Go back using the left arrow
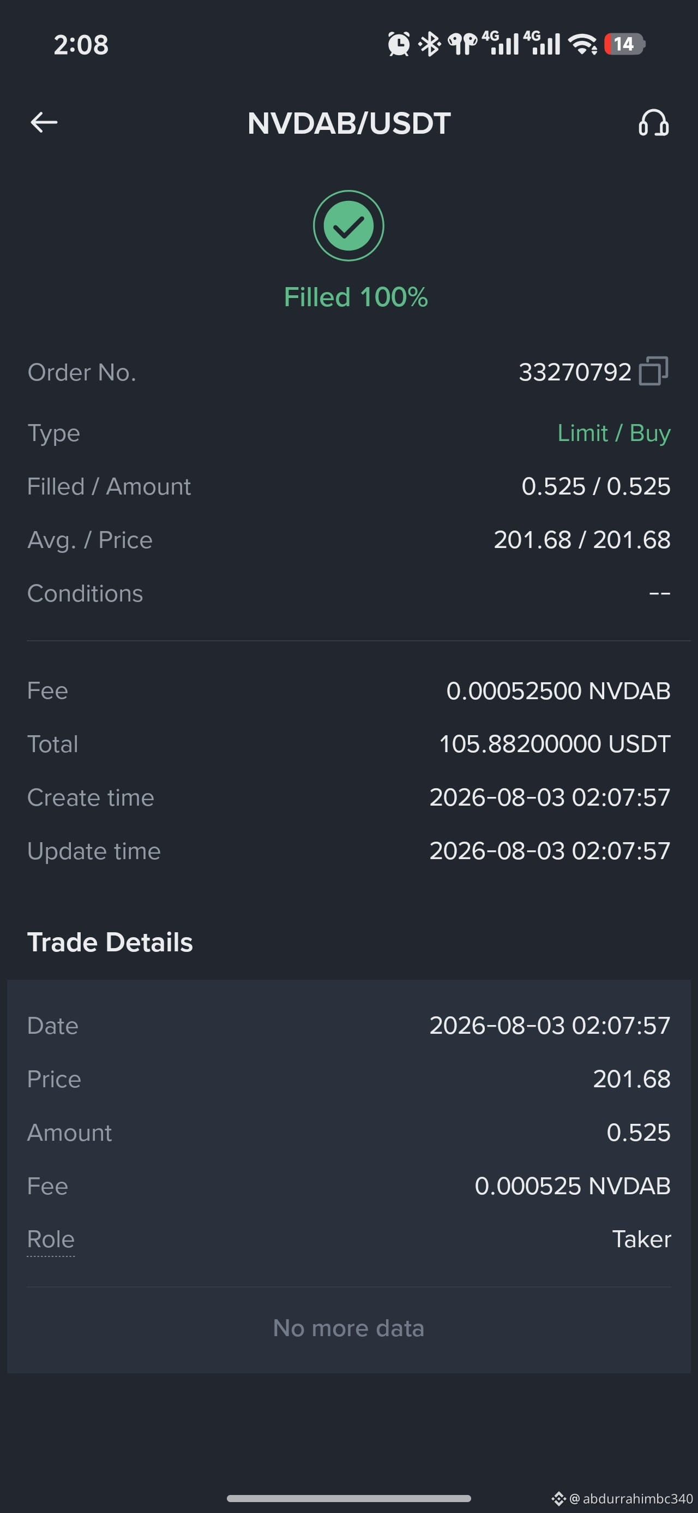The width and height of the screenshot is (698, 1513). (x=44, y=122)
